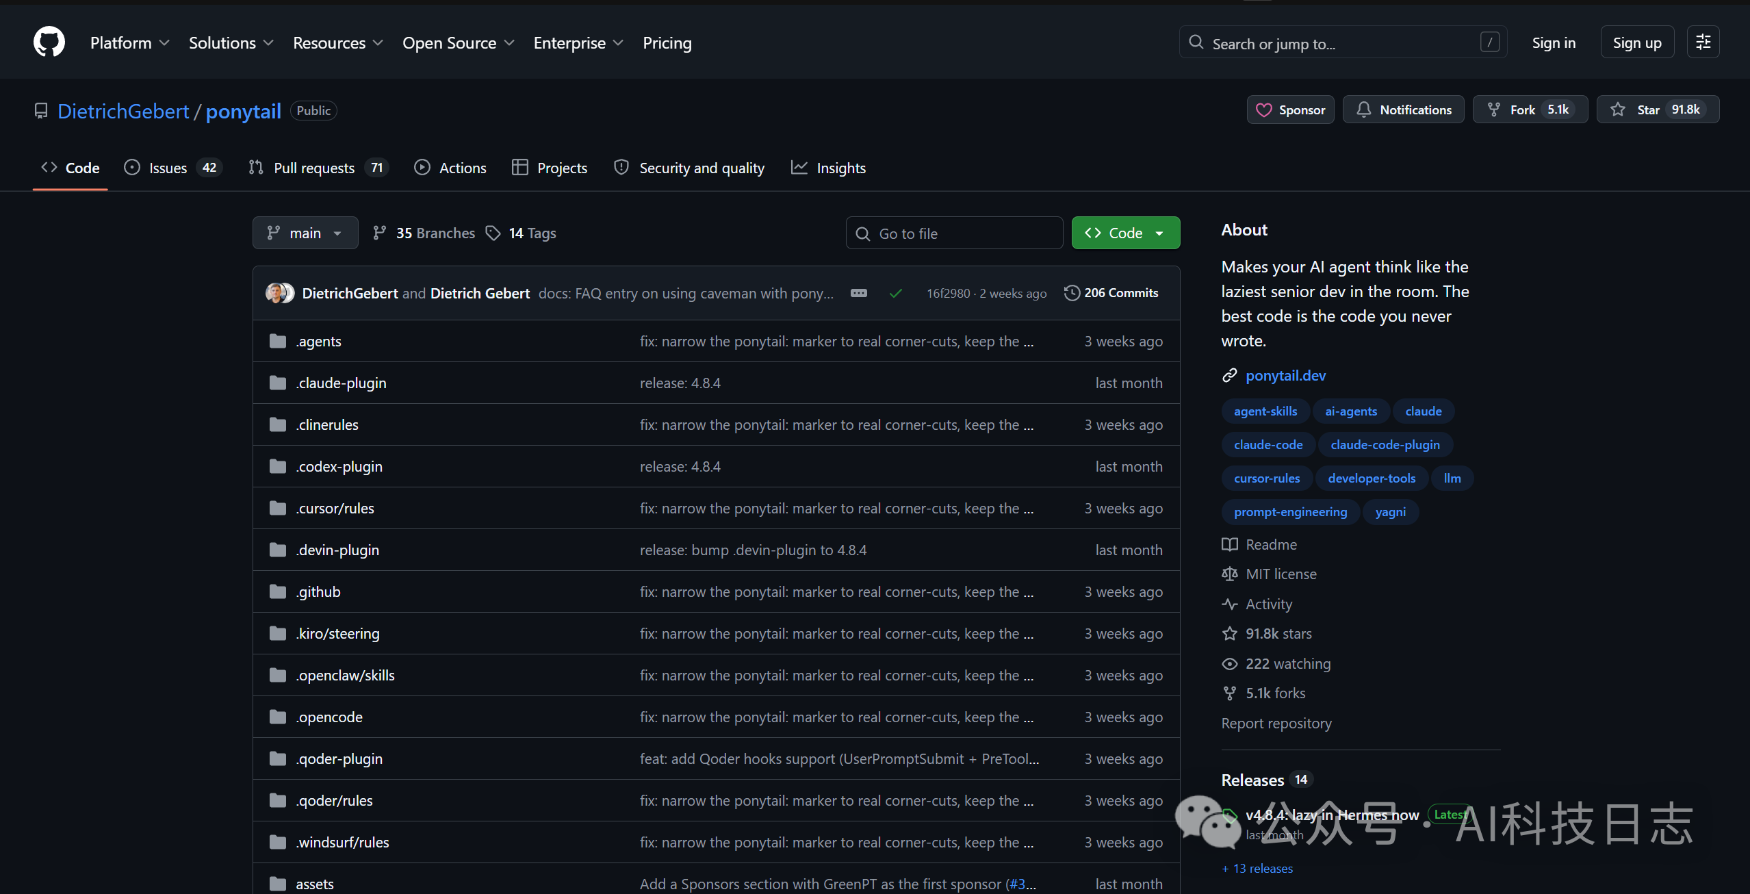Image resolution: width=1750 pixels, height=894 pixels.
Task: Click the Sign up button
Action: click(x=1637, y=42)
